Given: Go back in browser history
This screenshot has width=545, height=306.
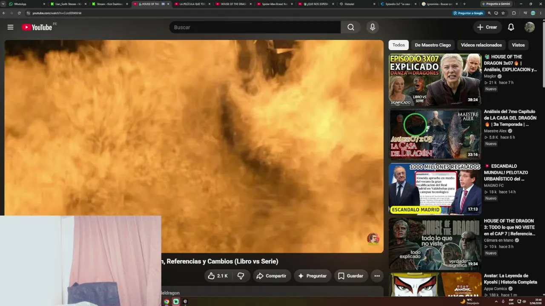Looking at the screenshot, I should (x=4, y=13).
